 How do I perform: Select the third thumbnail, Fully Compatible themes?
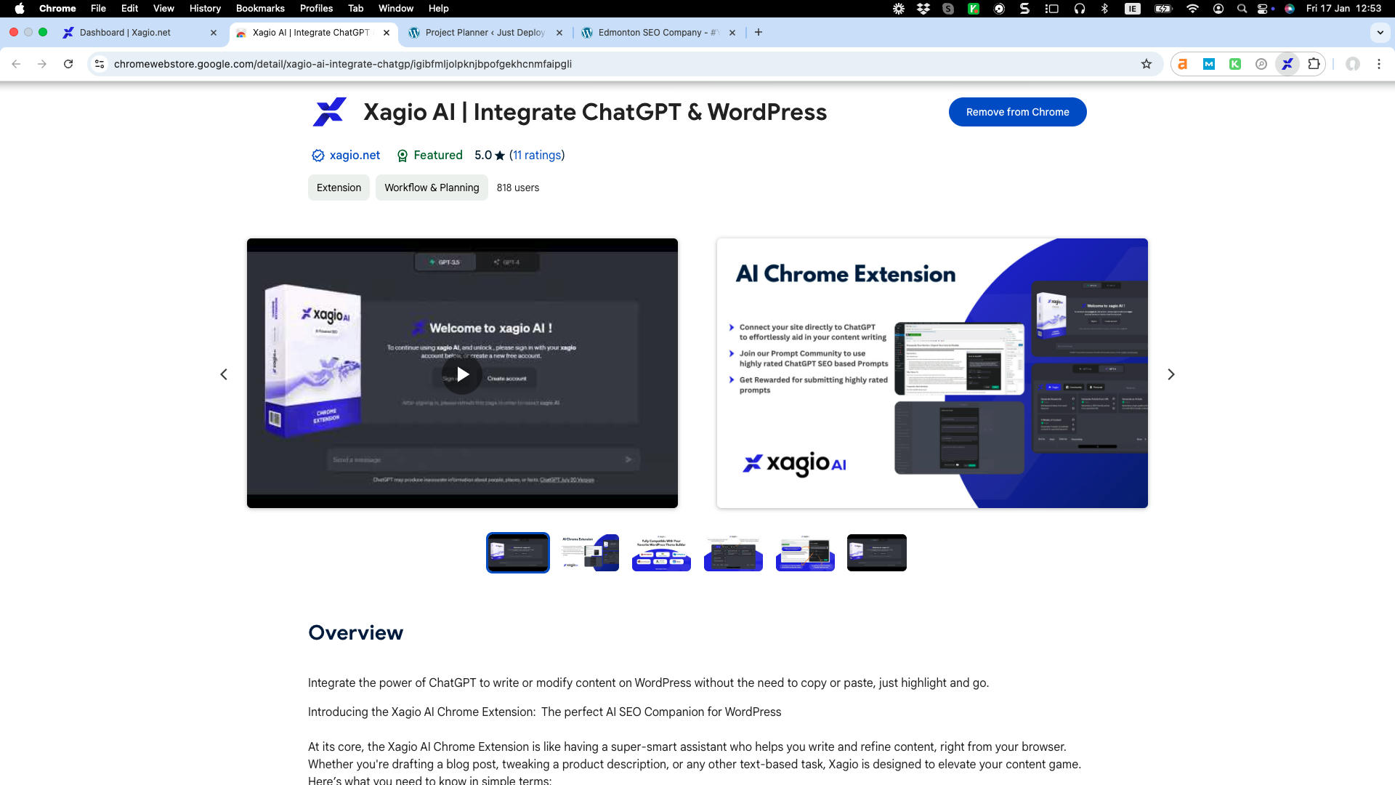661,552
